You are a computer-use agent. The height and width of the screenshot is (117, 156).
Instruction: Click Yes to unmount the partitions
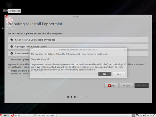(x=119, y=74)
